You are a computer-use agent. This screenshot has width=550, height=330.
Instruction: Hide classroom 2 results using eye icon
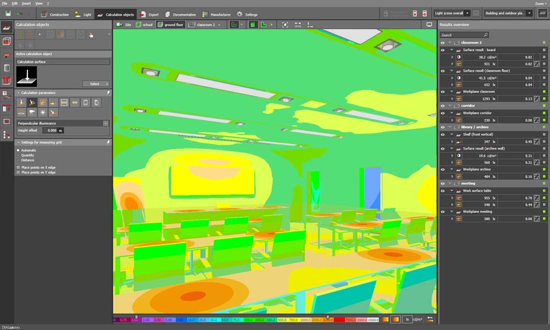click(442, 42)
